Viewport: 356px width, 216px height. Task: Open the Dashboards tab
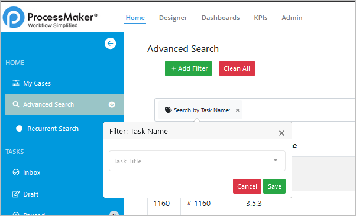click(x=221, y=18)
